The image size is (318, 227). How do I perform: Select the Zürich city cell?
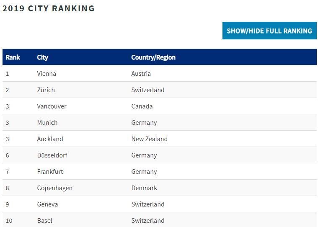[46, 90]
